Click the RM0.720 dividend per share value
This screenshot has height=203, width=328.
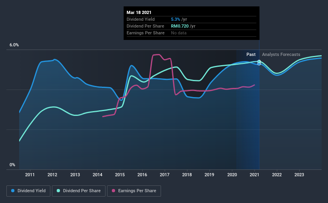pos(180,26)
